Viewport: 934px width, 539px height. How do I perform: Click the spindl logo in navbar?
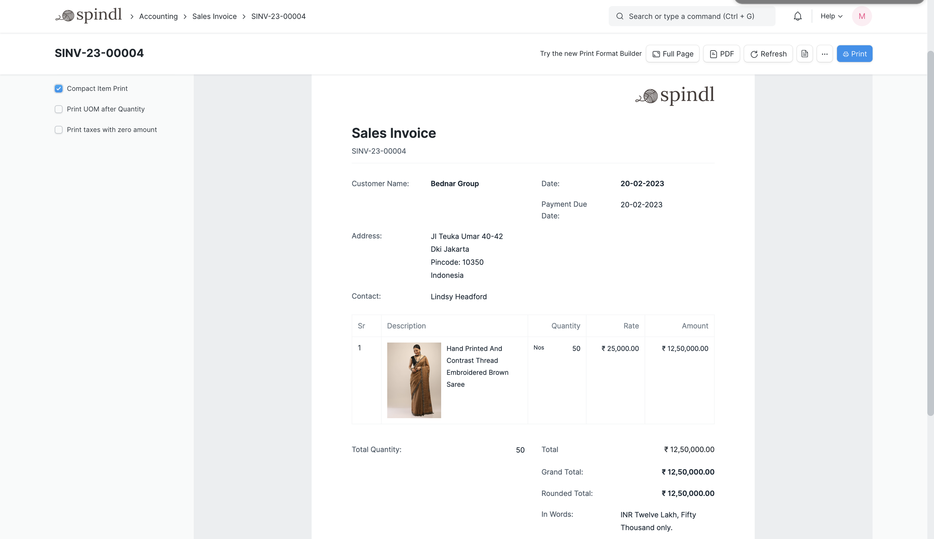[89, 16]
